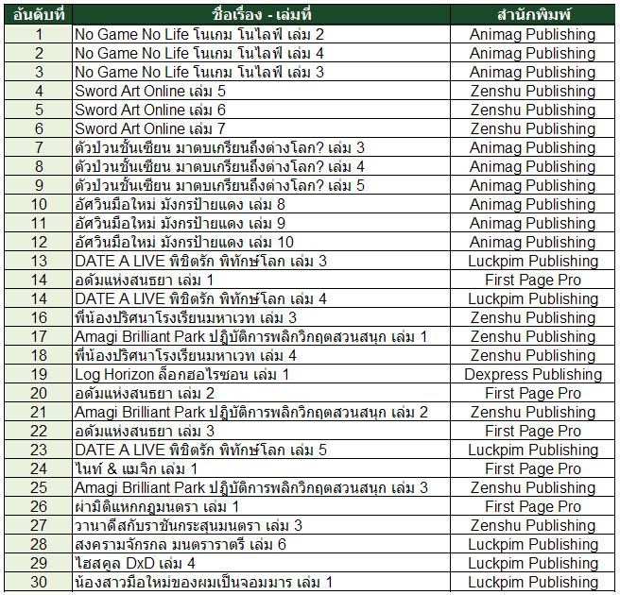This screenshot has height=595, width=620.
Task: Select อัศวินมือใหม่ มังกรป้ายแดง เล่ม 8
Action: [x=262, y=204]
